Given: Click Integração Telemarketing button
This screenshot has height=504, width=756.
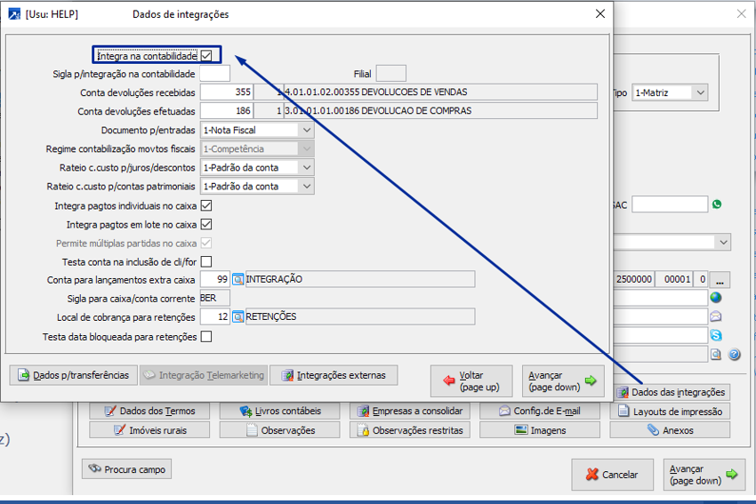Looking at the screenshot, I should 204,375.
